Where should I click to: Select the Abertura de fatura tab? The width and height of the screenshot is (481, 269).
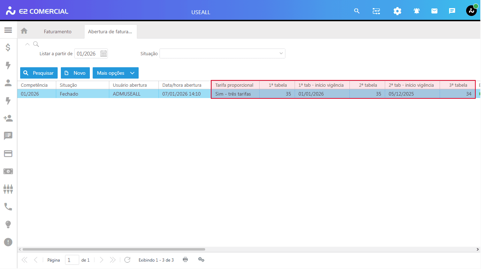[110, 32]
